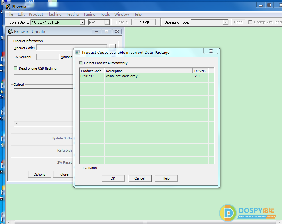Viewport: 282px width, 224px height.
Task: Sort by Product Code column header
Action: [92, 71]
